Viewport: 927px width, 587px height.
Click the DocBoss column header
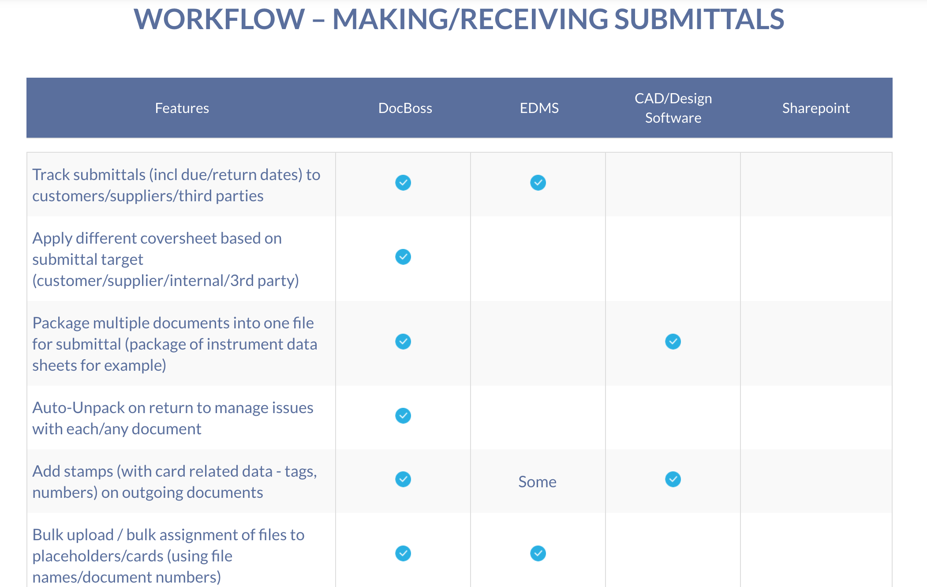[x=405, y=108]
